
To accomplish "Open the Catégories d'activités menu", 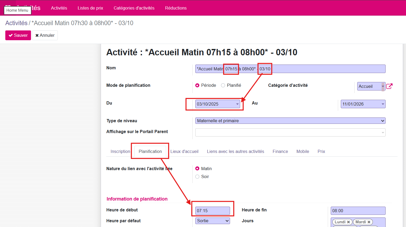I will (x=134, y=8).
